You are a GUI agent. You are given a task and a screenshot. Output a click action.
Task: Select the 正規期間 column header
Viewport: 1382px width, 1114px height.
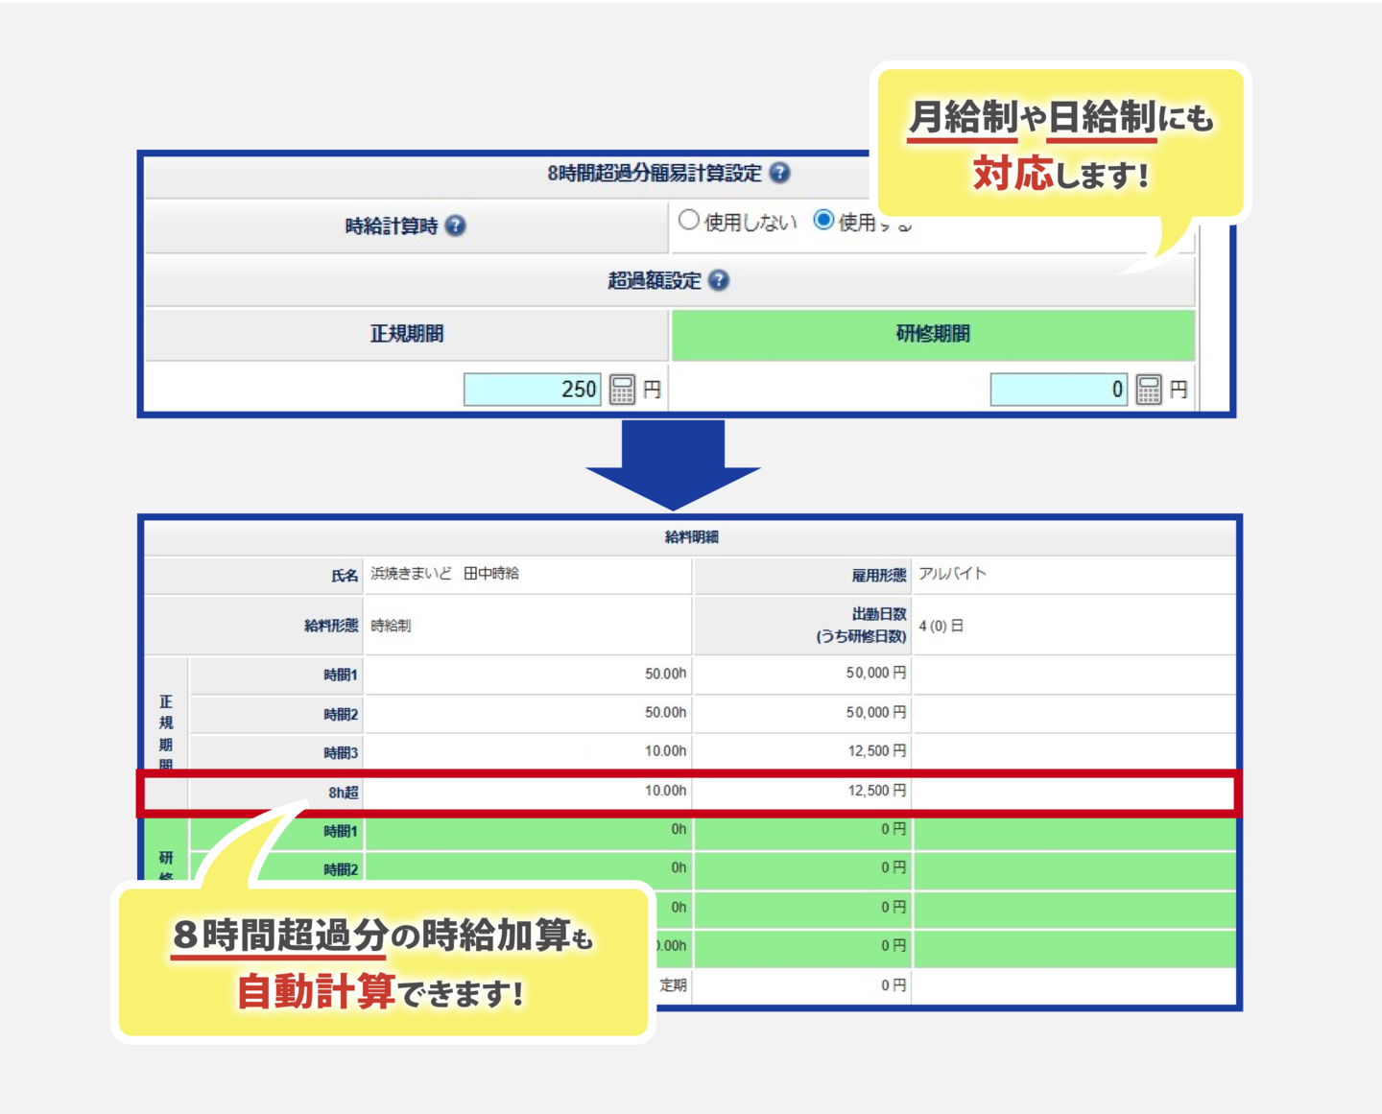click(x=407, y=334)
